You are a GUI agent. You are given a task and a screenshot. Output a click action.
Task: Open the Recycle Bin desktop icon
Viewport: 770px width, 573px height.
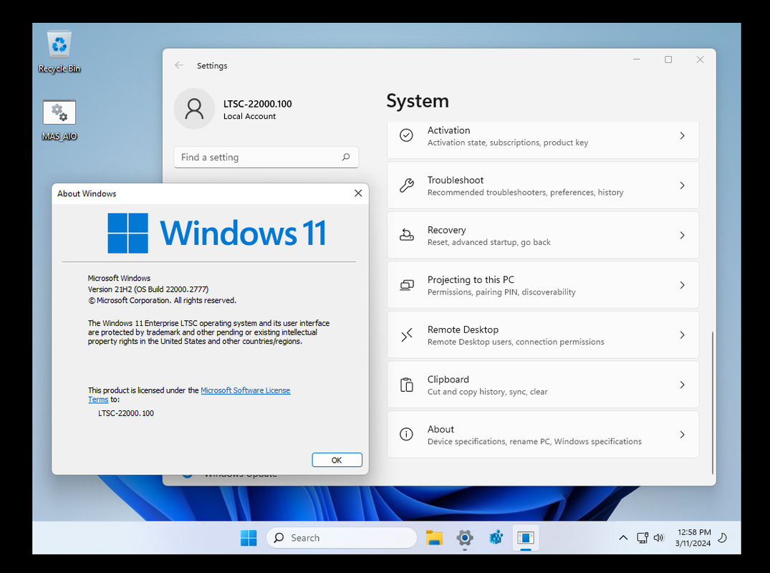pyautogui.click(x=59, y=52)
